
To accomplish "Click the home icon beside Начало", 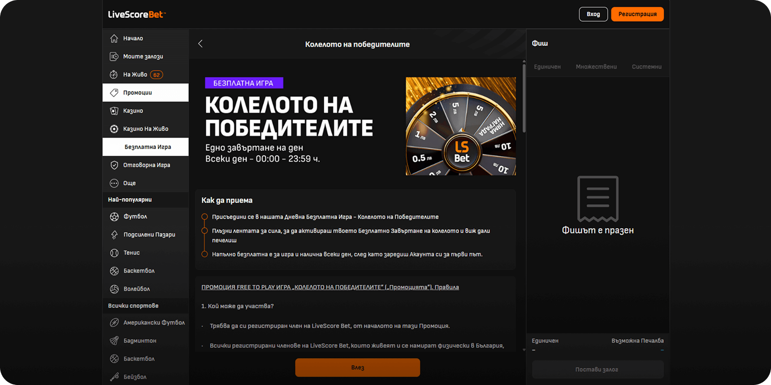I will coord(114,38).
